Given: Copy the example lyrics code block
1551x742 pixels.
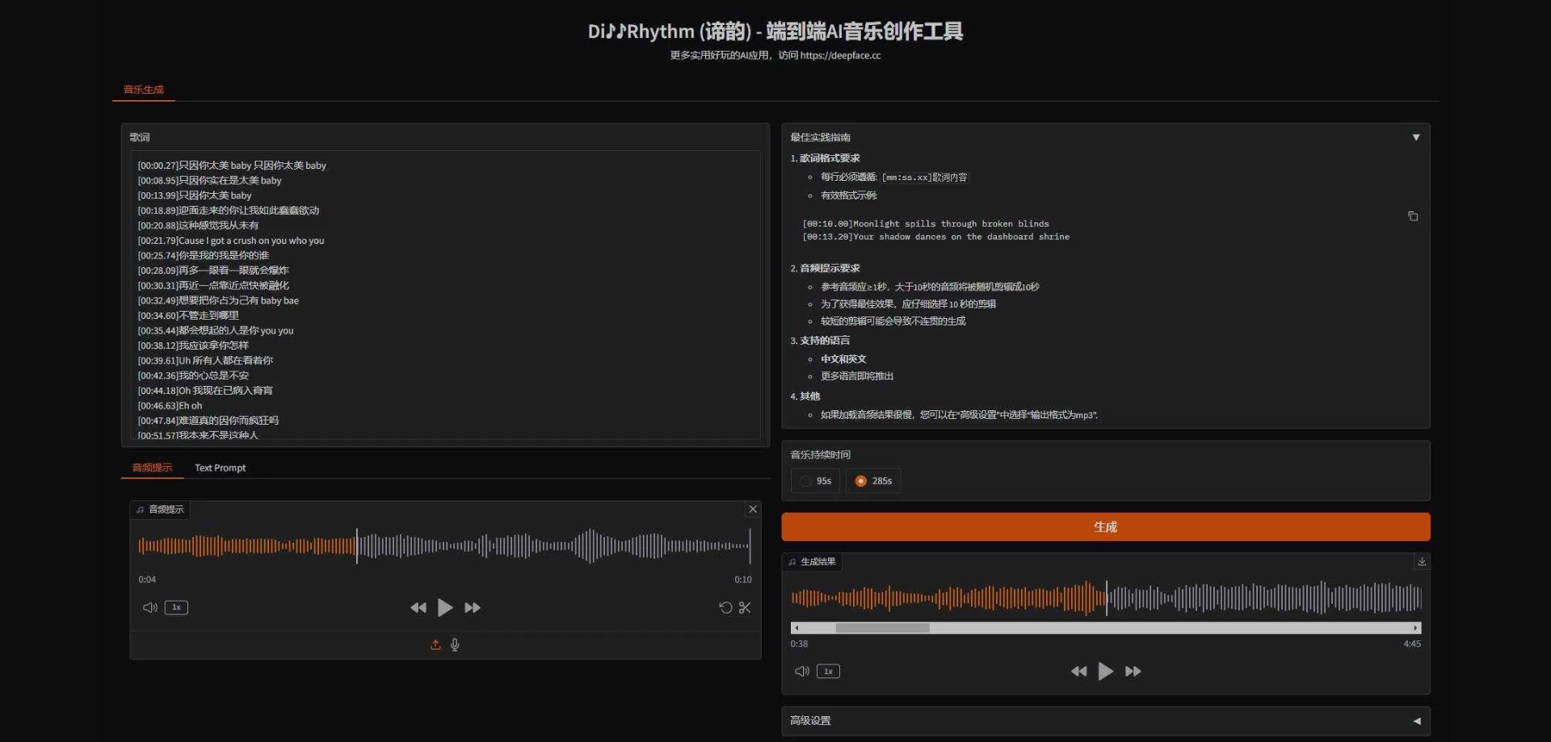Looking at the screenshot, I should [1412, 216].
